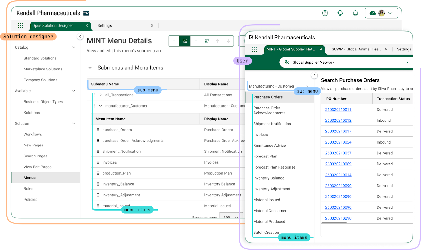
Task: Click the help question mark icon
Action: point(325,13)
